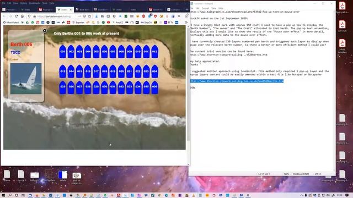Close the Berth 006 pop-up panel
Screen dimensions: 353x198
[x=45, y=31]
